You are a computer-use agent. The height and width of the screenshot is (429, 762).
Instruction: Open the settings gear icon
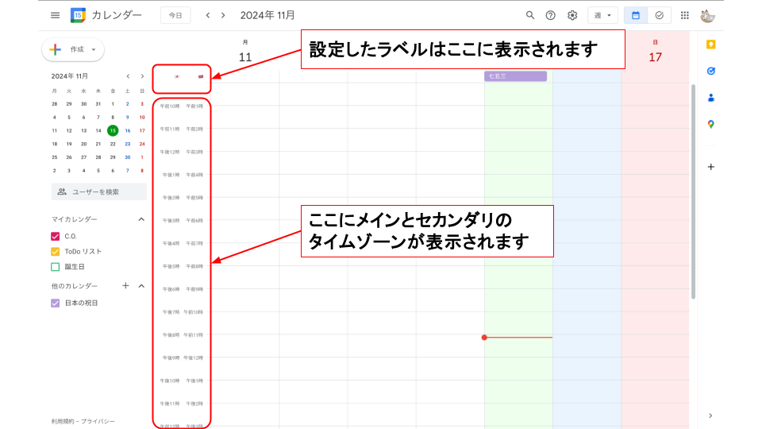pyautogui.click(x=572, y=15)
